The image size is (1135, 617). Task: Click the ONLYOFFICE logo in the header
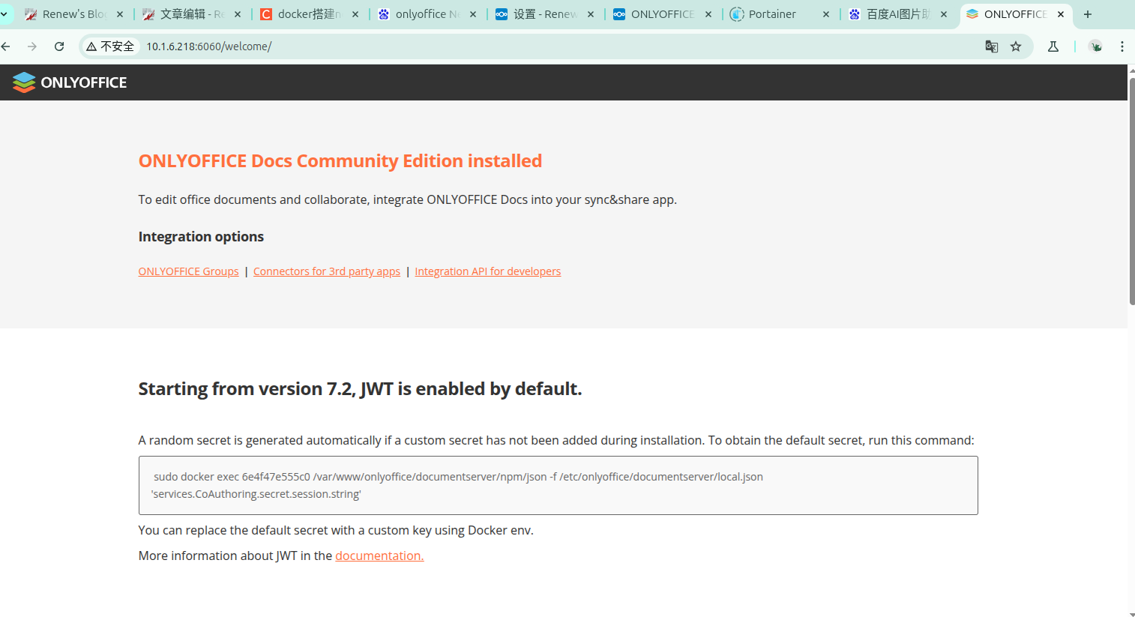(70, 82)
